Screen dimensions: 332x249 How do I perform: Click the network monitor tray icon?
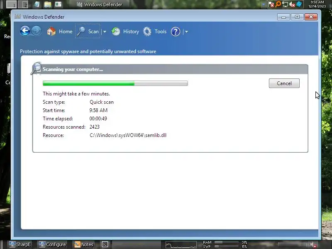pyautogui.click(x=285, y=4)
